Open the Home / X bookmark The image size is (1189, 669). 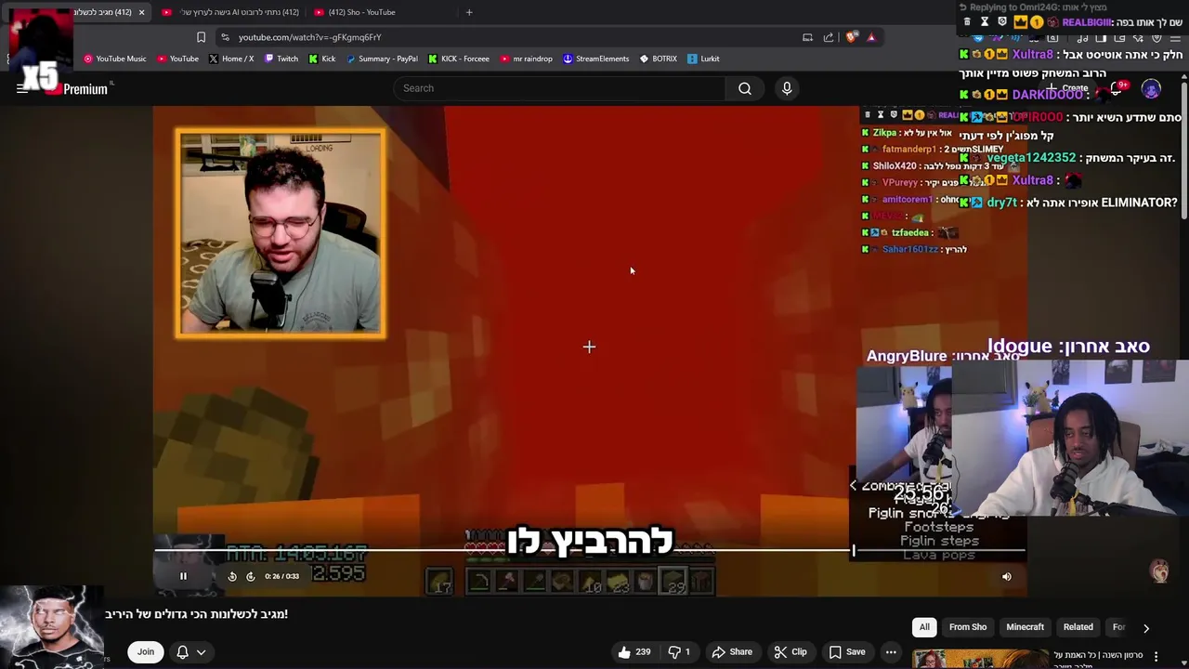pos(231,59)
